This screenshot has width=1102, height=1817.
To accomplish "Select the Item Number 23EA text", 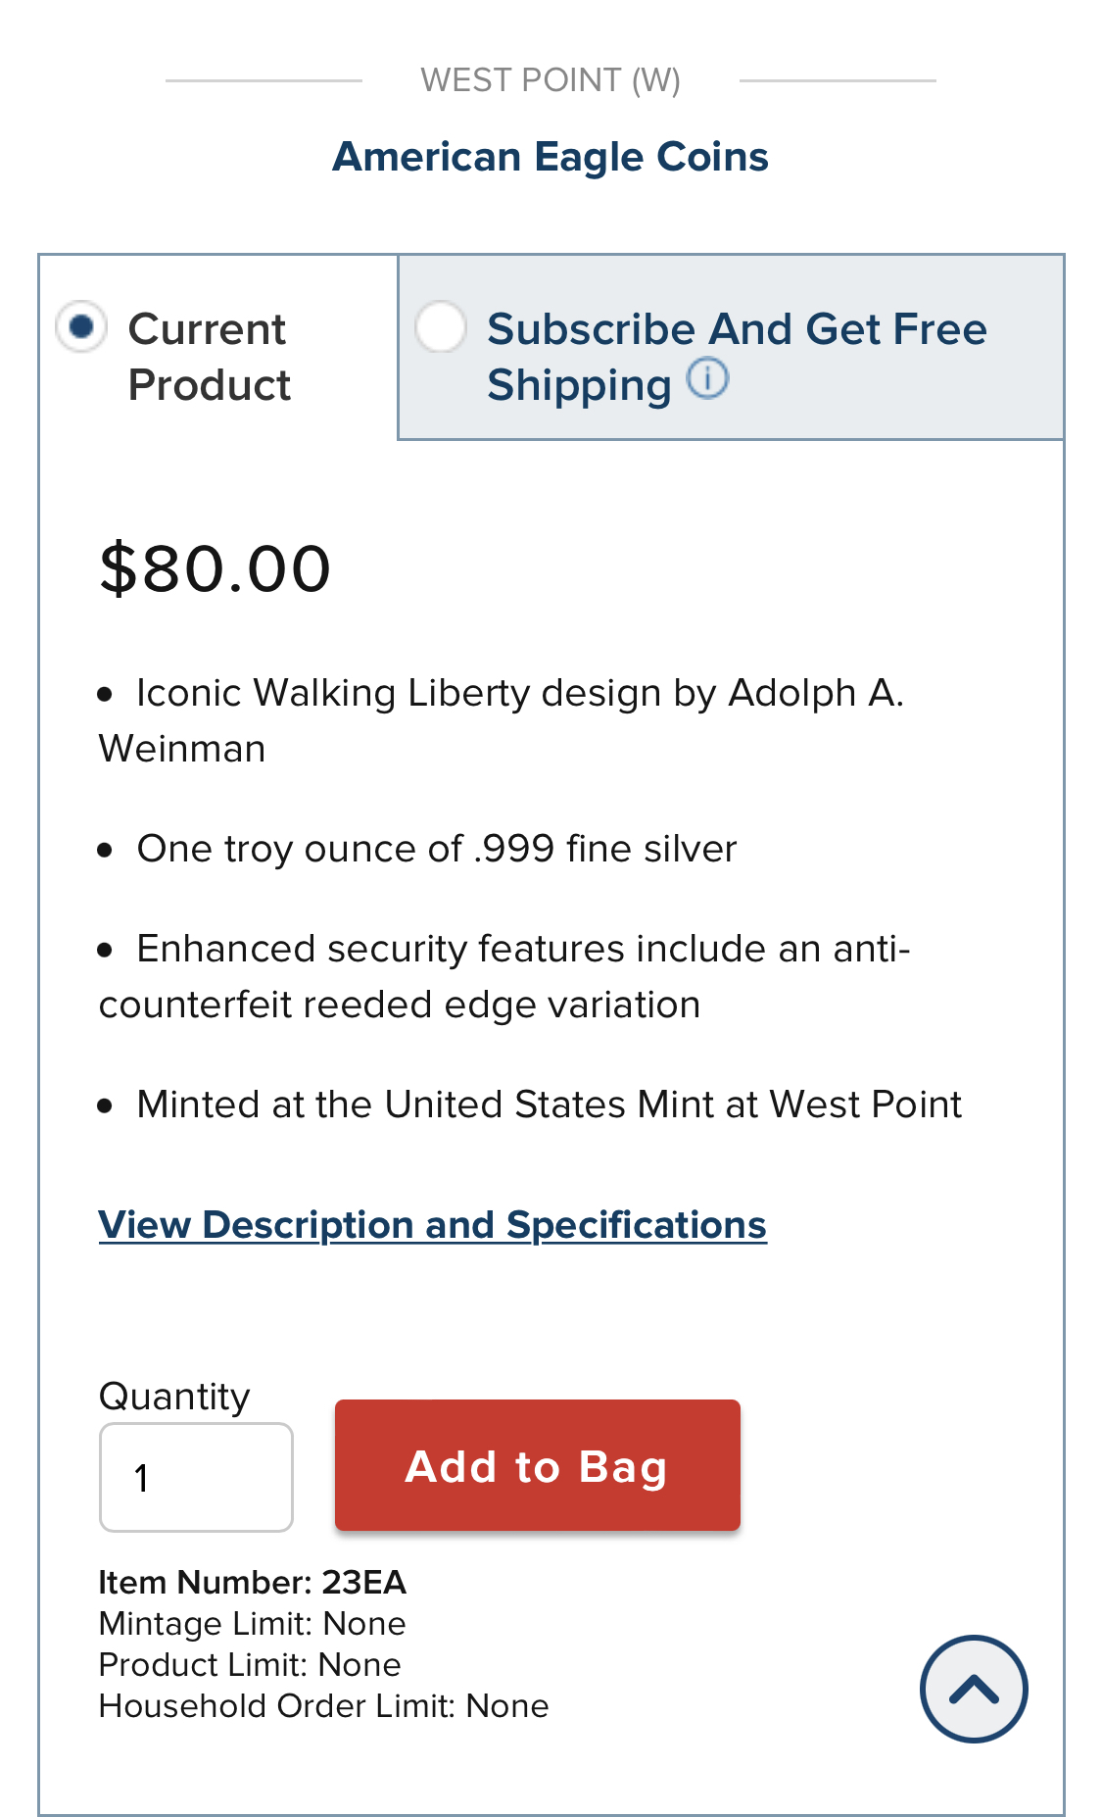I will (x=253, y=1582).
